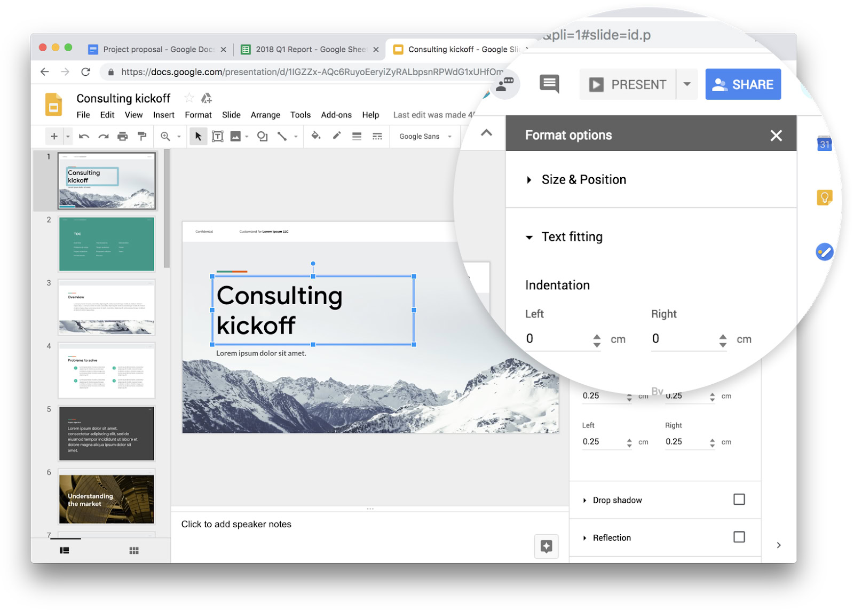The image size is (854, 610).
Task: Click the blue Share button
Action: [743, 84]
